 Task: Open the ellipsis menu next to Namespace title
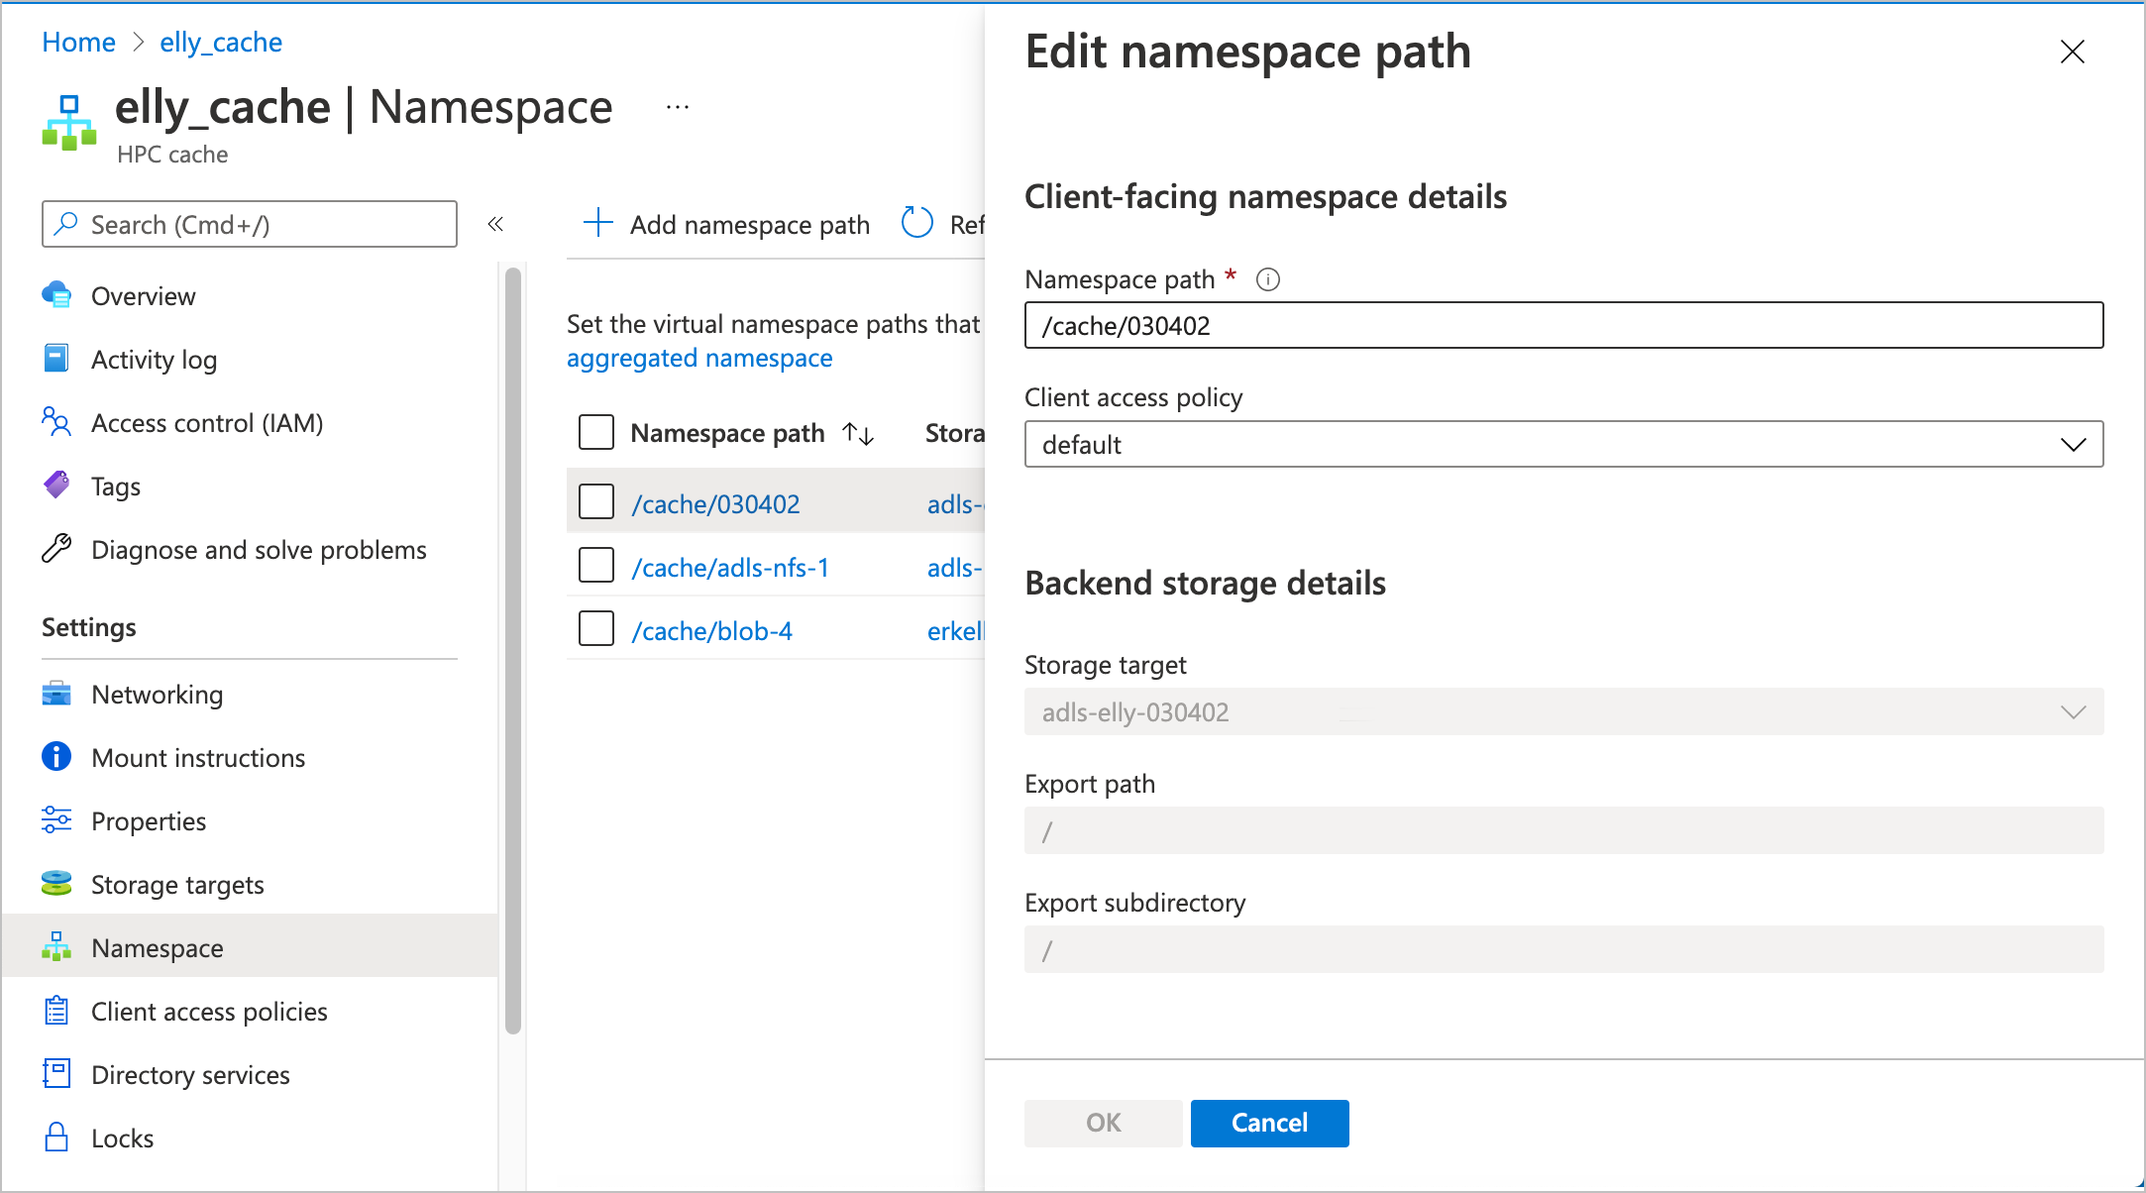(677, 106)
